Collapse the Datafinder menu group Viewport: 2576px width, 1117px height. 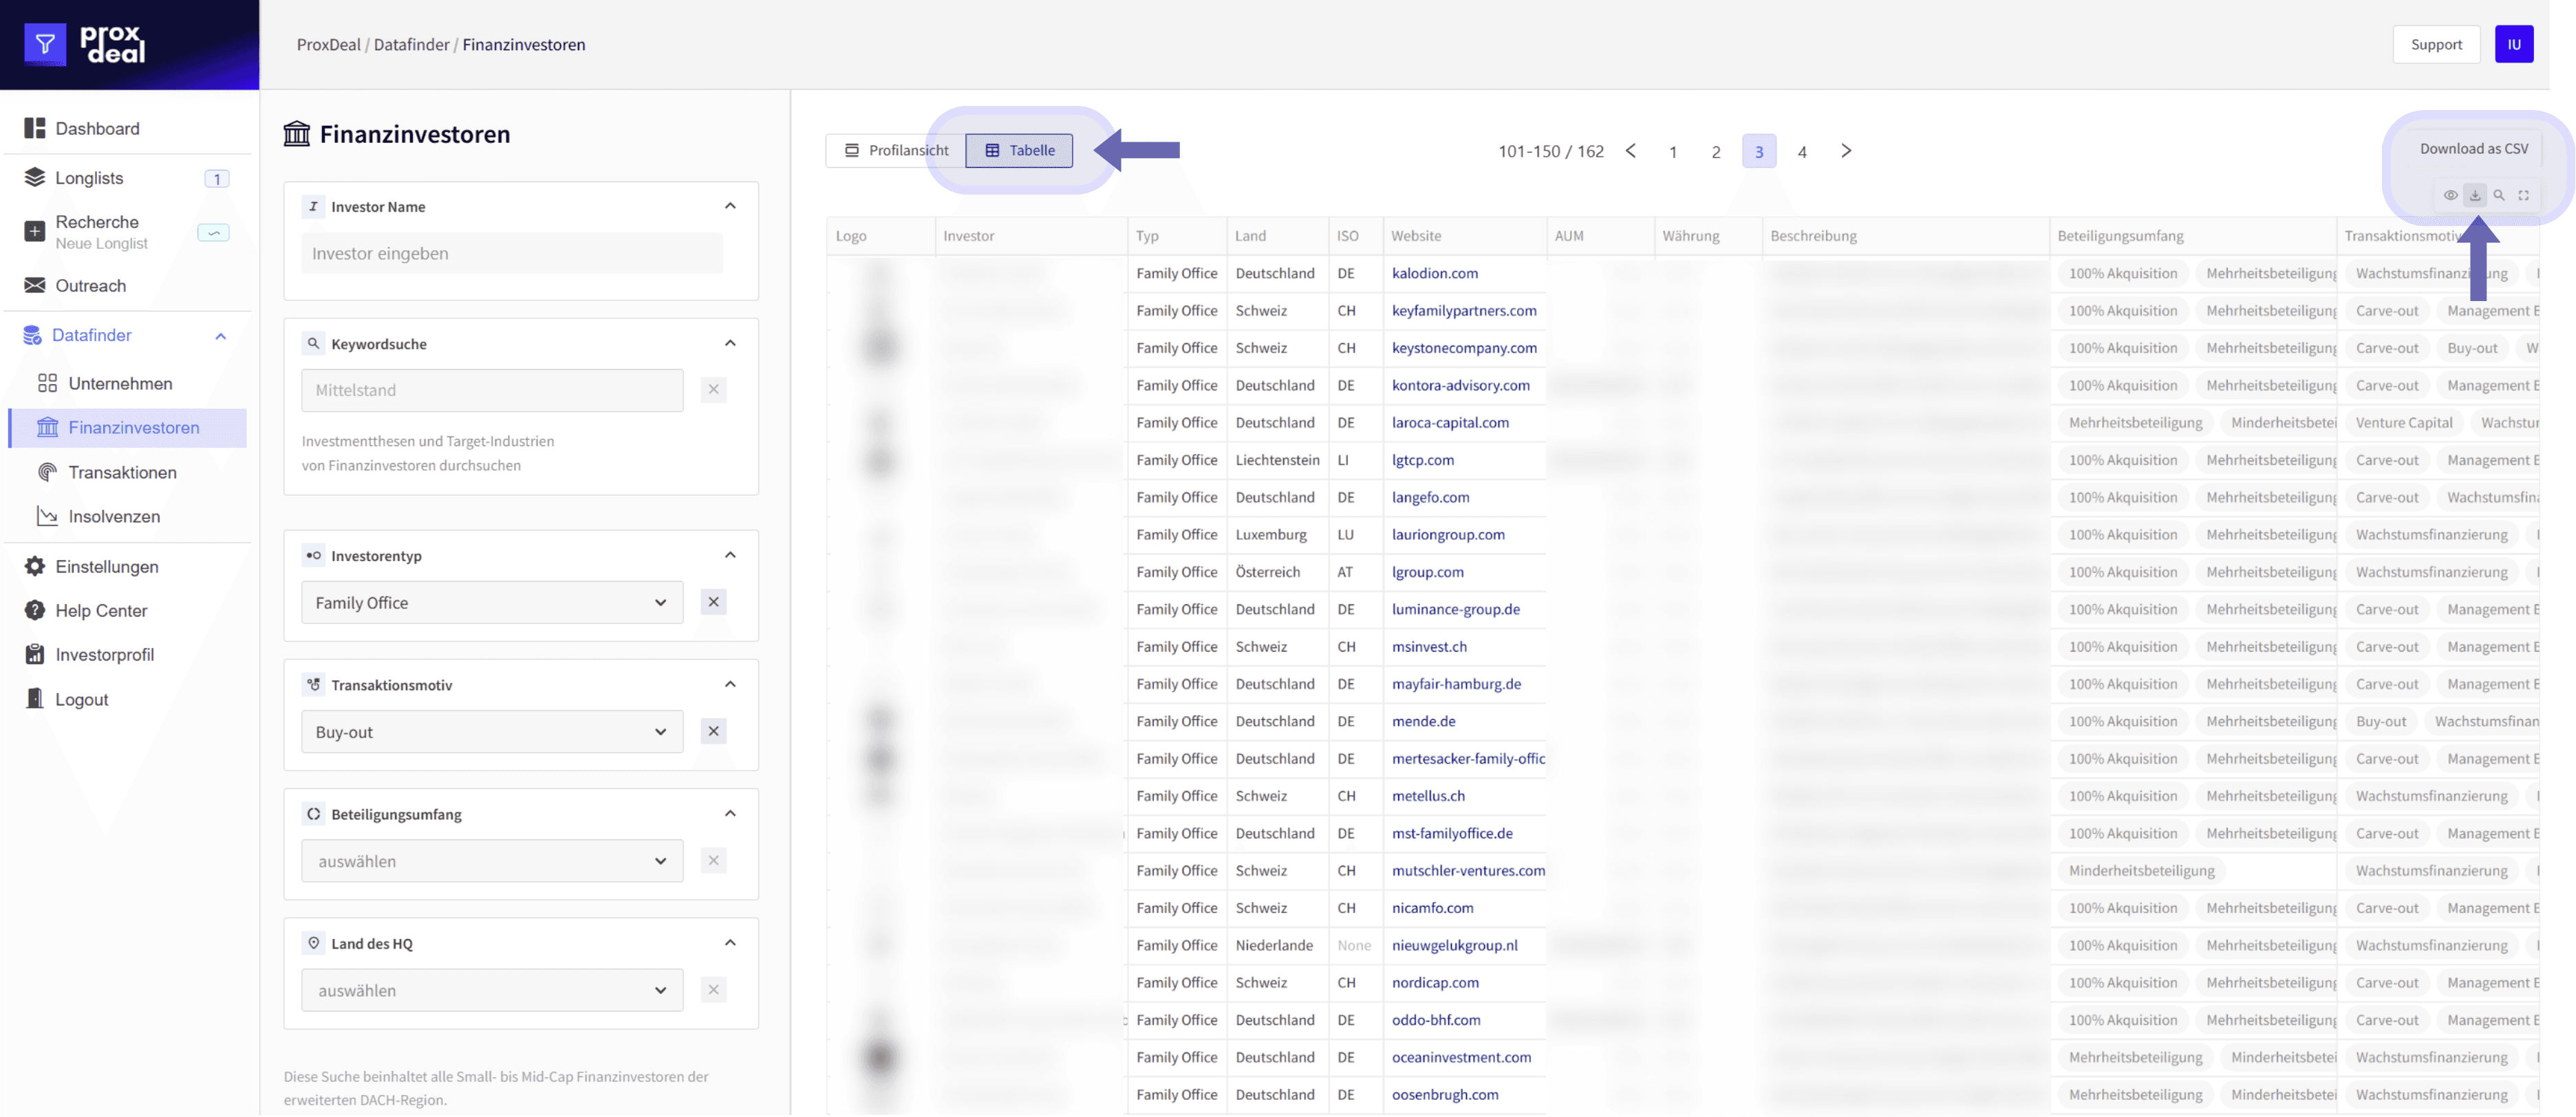click(221, 335)
